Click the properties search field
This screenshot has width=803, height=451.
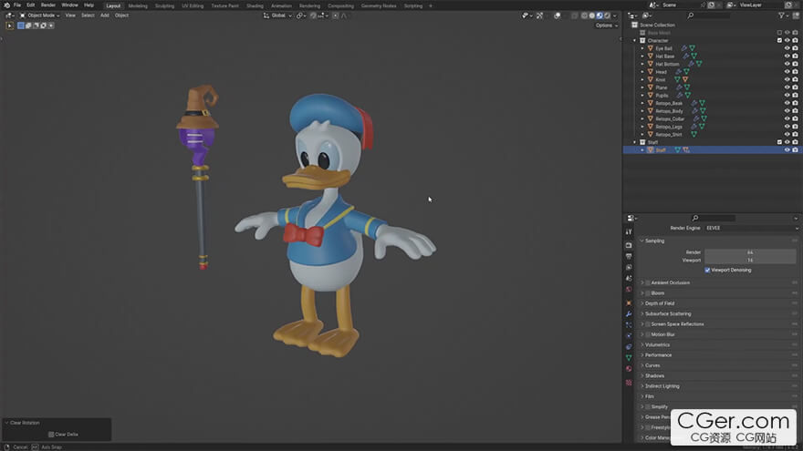point(714,219)
